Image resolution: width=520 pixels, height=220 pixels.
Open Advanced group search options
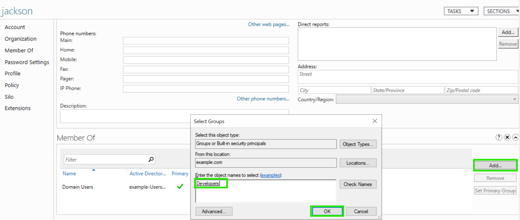[214, 211]
